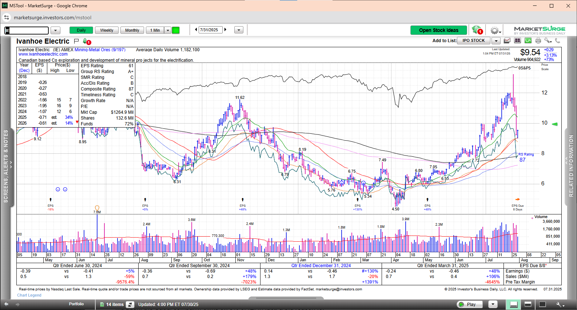Open the settings gear menu

coord(494,31)
